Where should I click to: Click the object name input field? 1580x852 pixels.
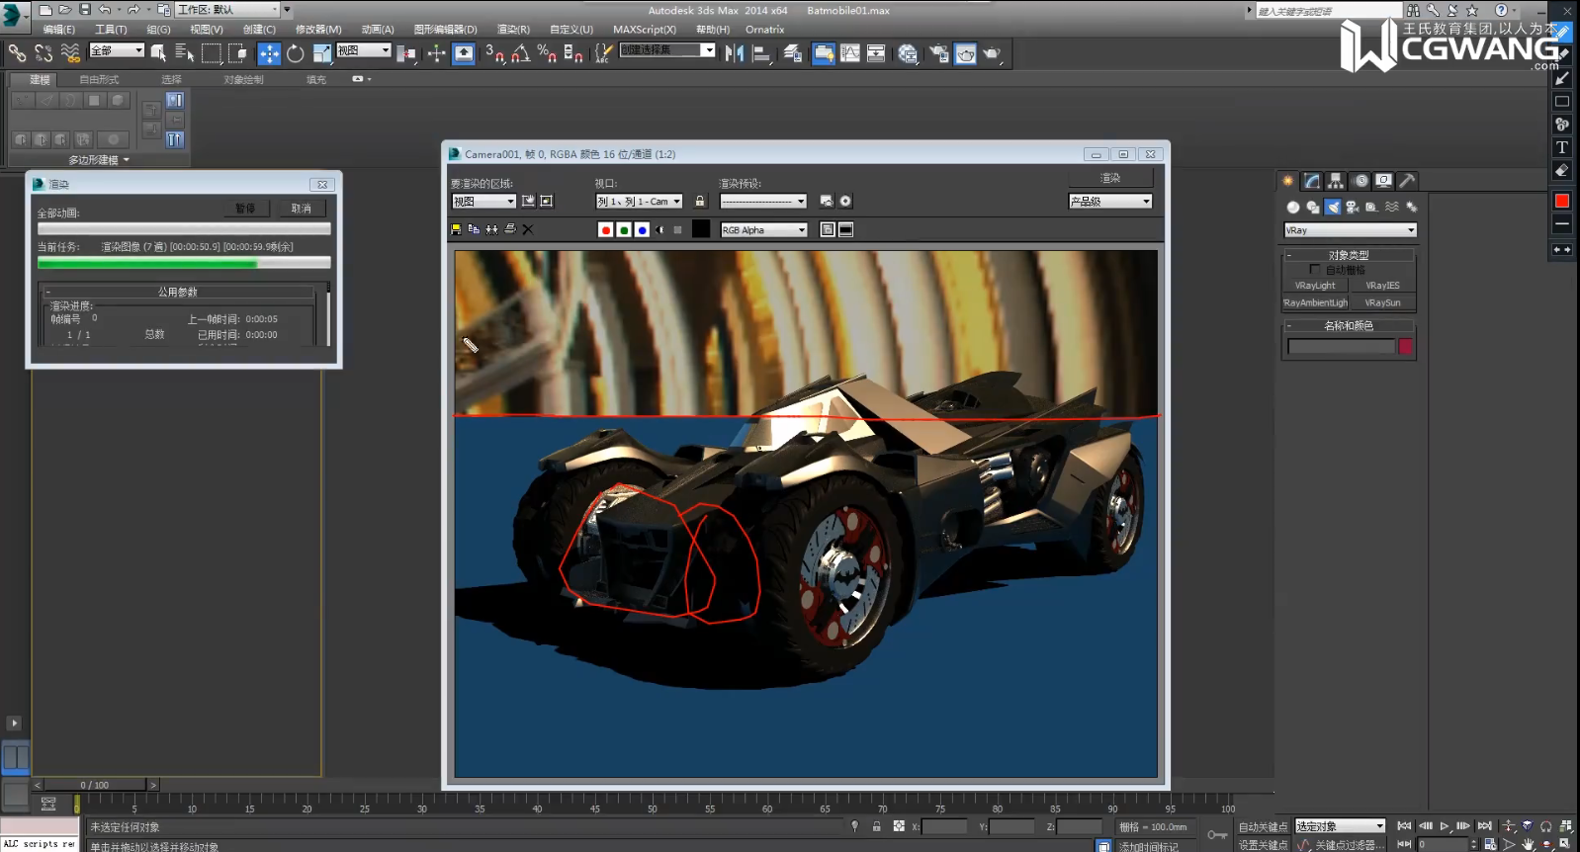tap(1341, 346)
